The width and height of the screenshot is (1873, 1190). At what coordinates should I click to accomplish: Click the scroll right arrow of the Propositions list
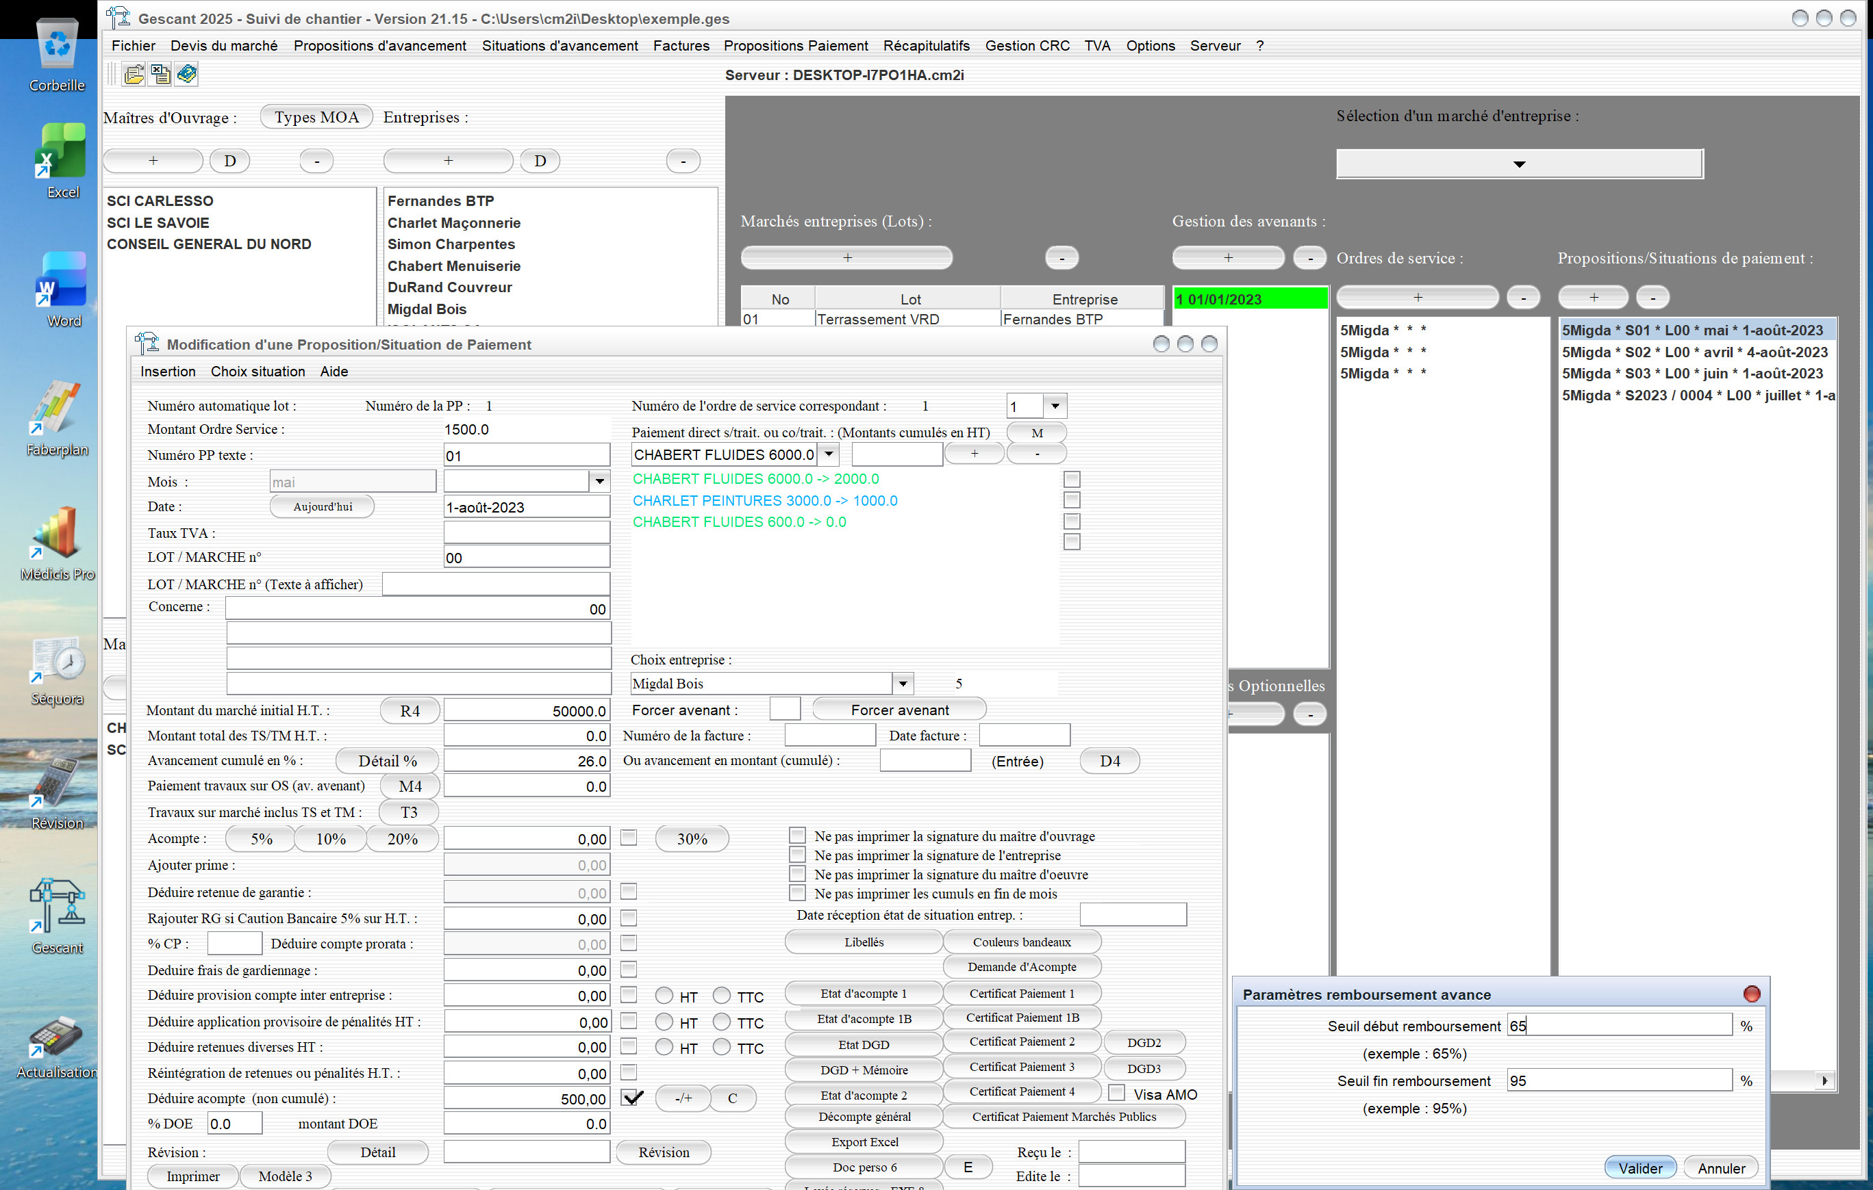tap(1824, 1081)
